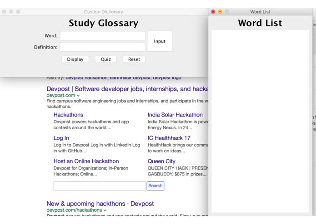Image resolution: width=316 pixels, height=224 pixels.
Task: Open the IC Healthhack 17 link
Action: 169,138
